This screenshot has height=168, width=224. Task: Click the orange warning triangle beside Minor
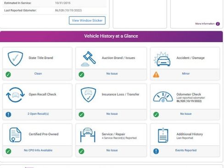(156, 74)
